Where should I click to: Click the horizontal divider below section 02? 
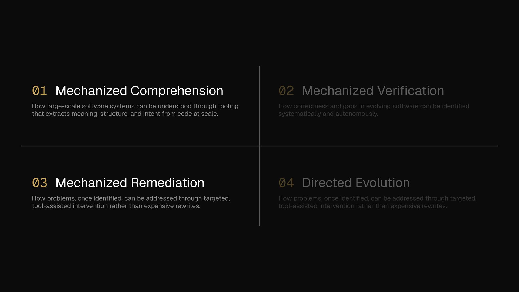point(378,146)
